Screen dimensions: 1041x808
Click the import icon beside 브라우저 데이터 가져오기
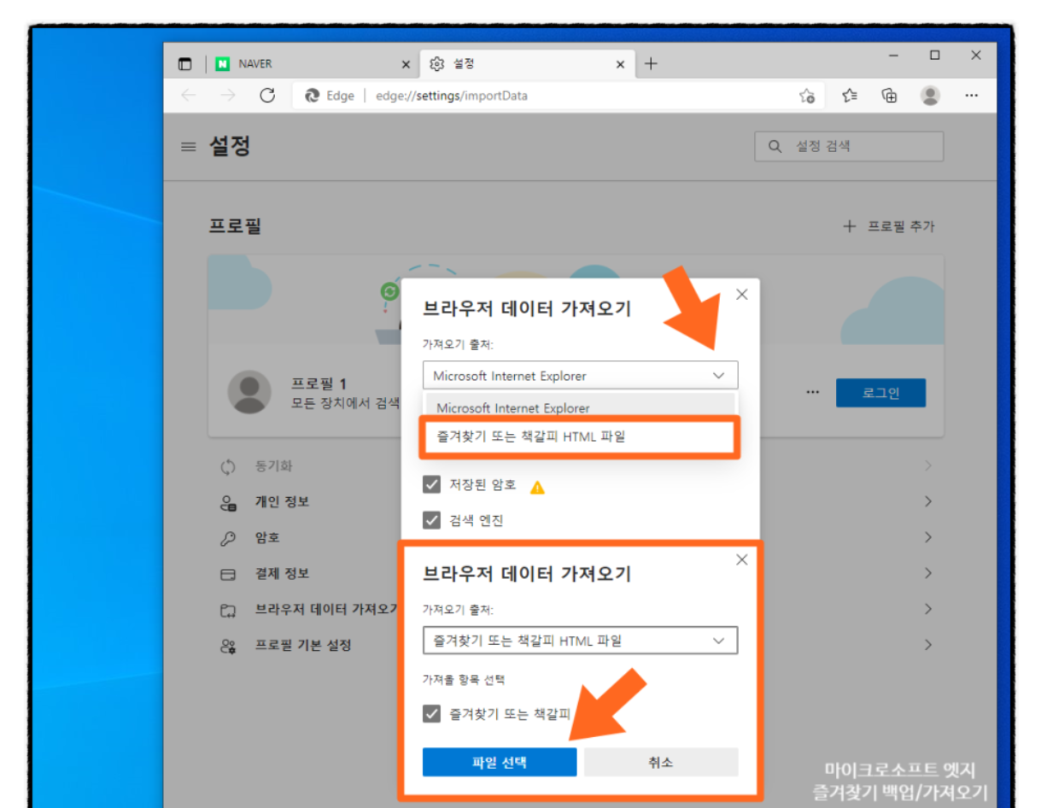click(228, 611)
